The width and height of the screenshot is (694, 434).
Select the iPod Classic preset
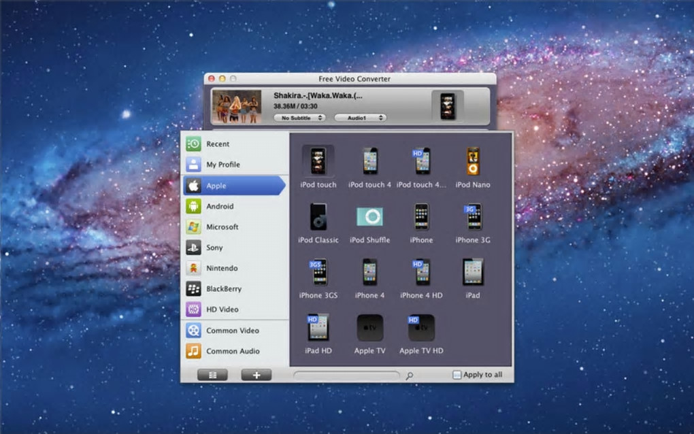(318, 217)
